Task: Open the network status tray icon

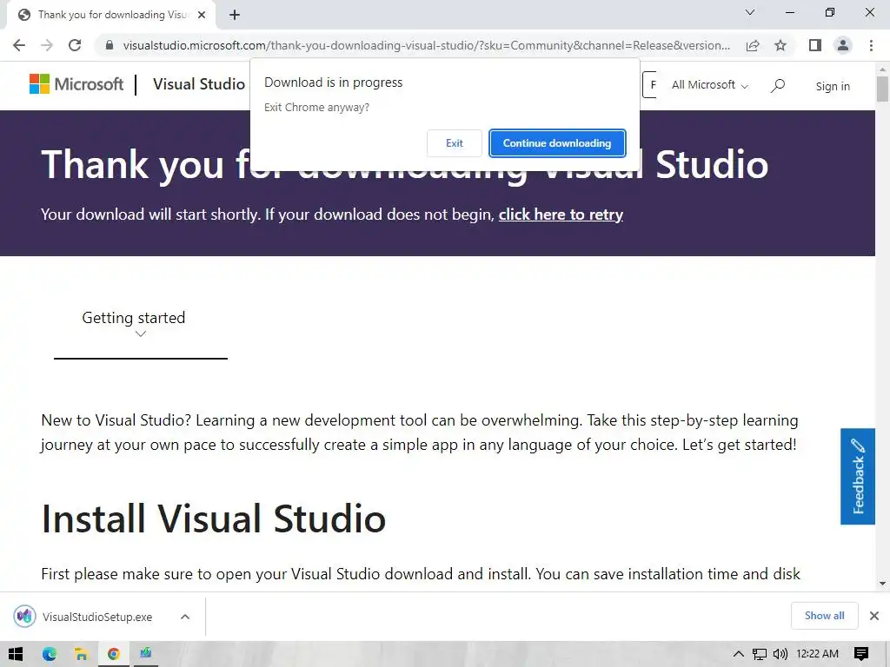Action: coord(760,654)
